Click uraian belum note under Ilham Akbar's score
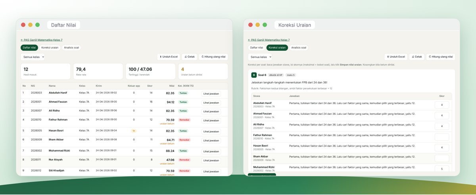This screenshot has width=476, height=195. point(167,143)
